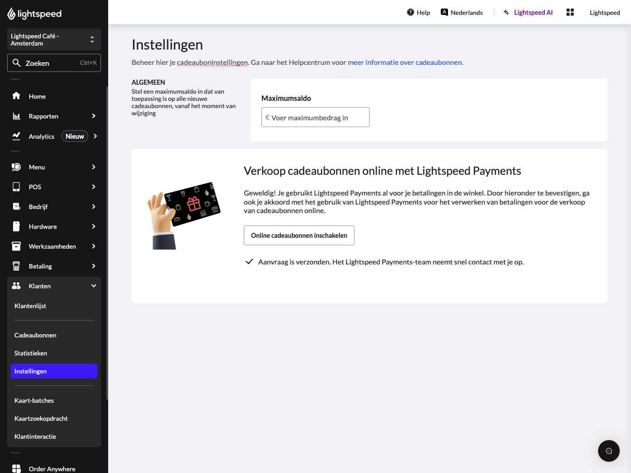Image resolution: width=631 pixels, height=473 pixels.
Task: Collapse the Klanten section chevron
Action: coord(94,286)
